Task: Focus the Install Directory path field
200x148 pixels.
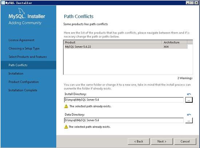Action: coord(124,100)
